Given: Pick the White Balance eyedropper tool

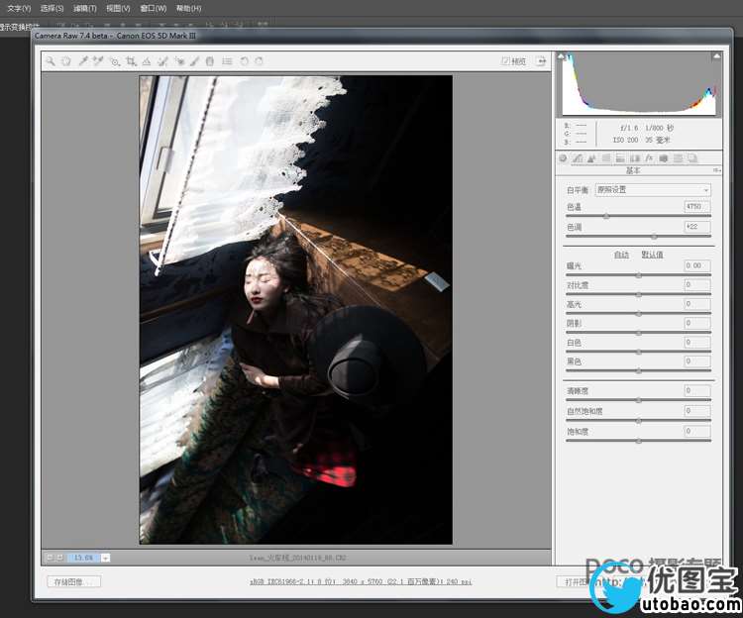Looking at the screenshot, I should coord(83,61).
